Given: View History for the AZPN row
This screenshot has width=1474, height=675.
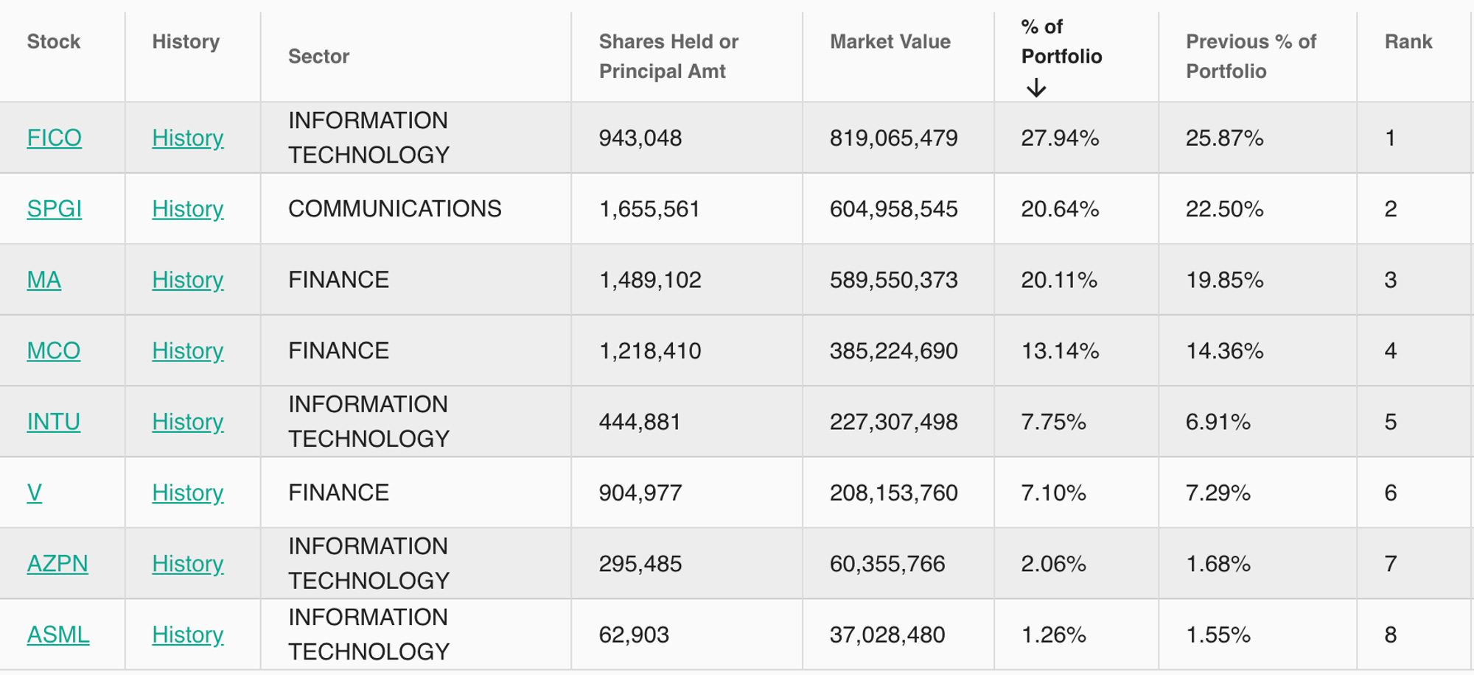Looking at the screenshot, I should click(187, 563).
